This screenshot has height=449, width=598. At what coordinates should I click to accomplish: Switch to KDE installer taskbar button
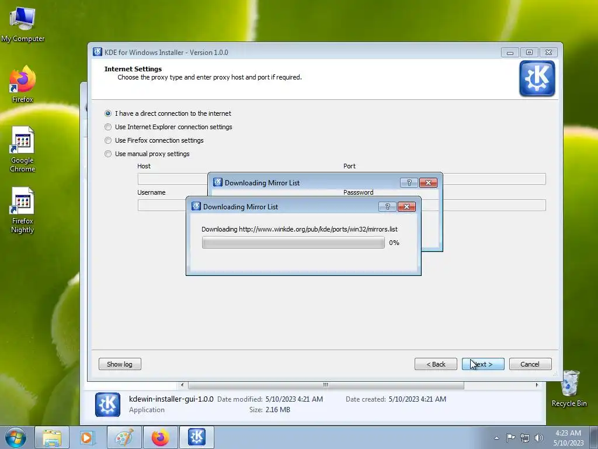click(x=197, y=437)
